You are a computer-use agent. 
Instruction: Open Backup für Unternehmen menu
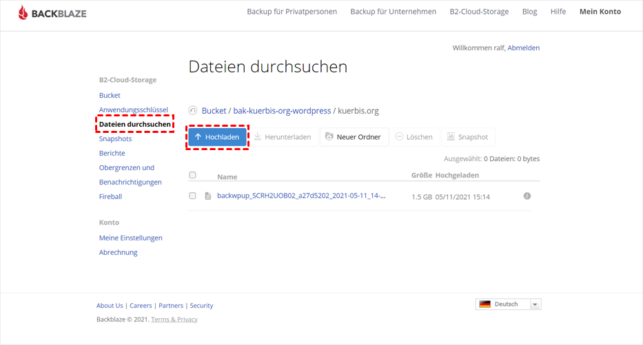click(394, 12)
